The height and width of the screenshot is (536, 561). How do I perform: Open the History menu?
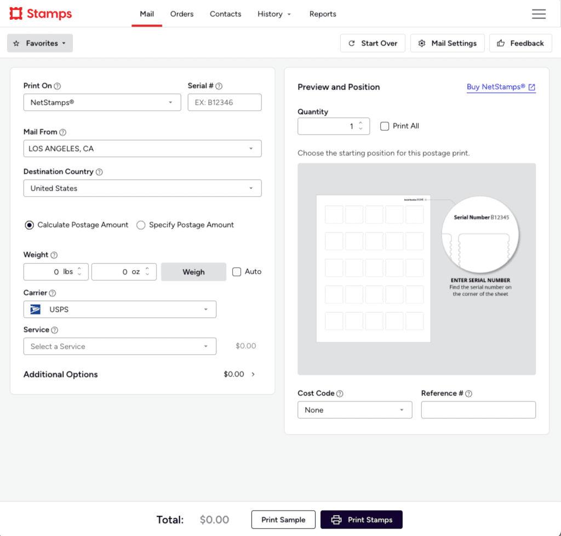[274, 14]
